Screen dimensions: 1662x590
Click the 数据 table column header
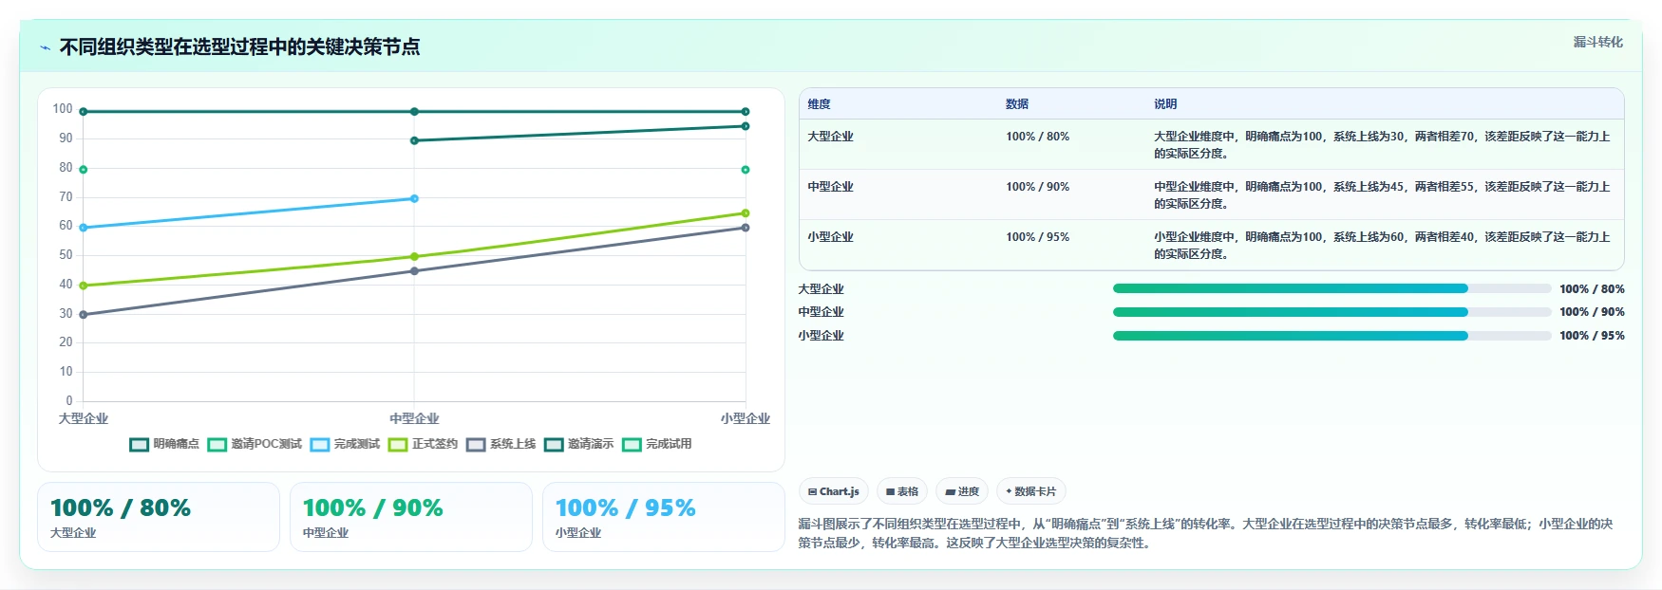pyautogui.click(x=1017, y=104)
